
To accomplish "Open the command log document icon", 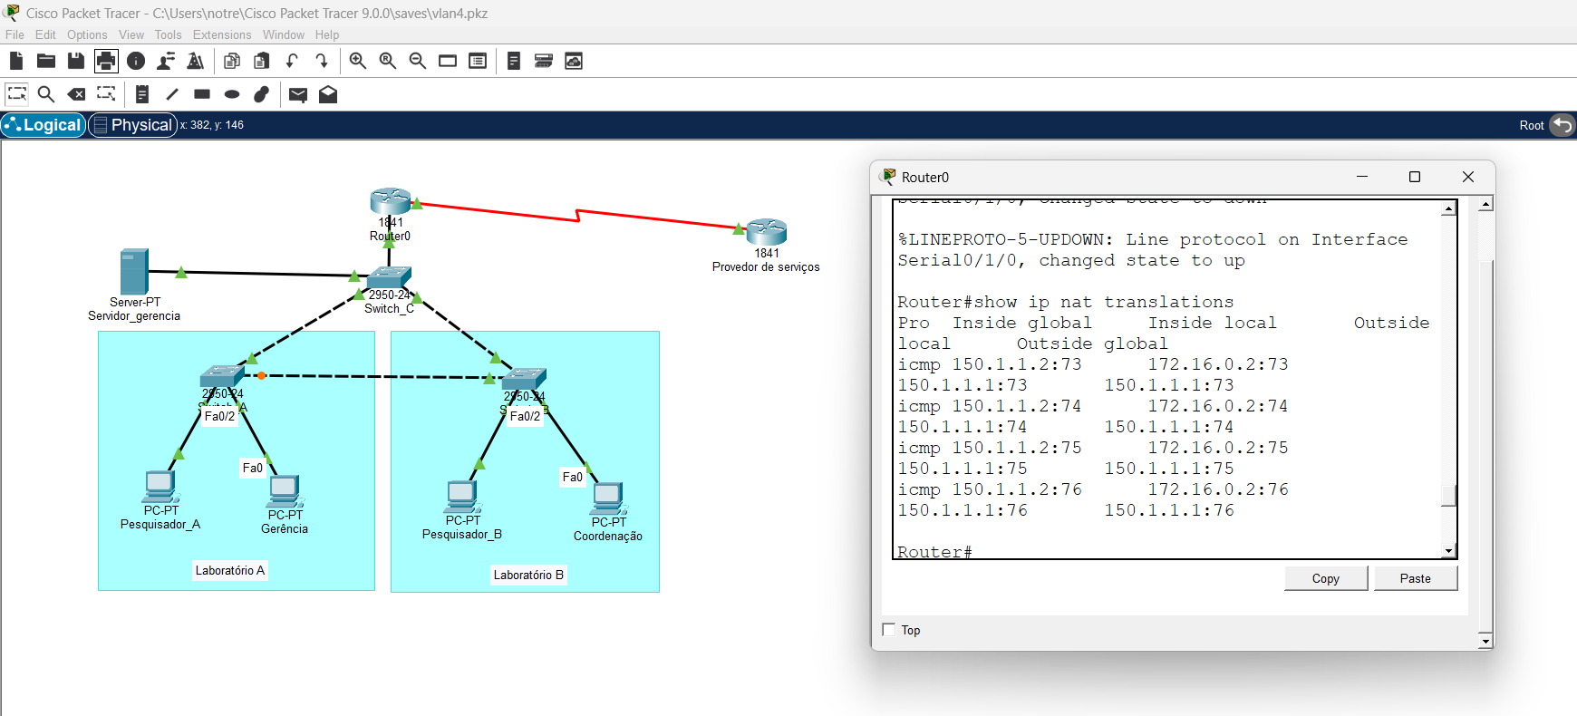I will click(514, 61).
